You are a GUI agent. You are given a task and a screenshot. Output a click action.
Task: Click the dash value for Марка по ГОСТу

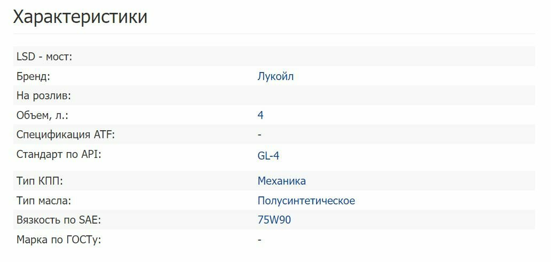click(x=259, y=240)
